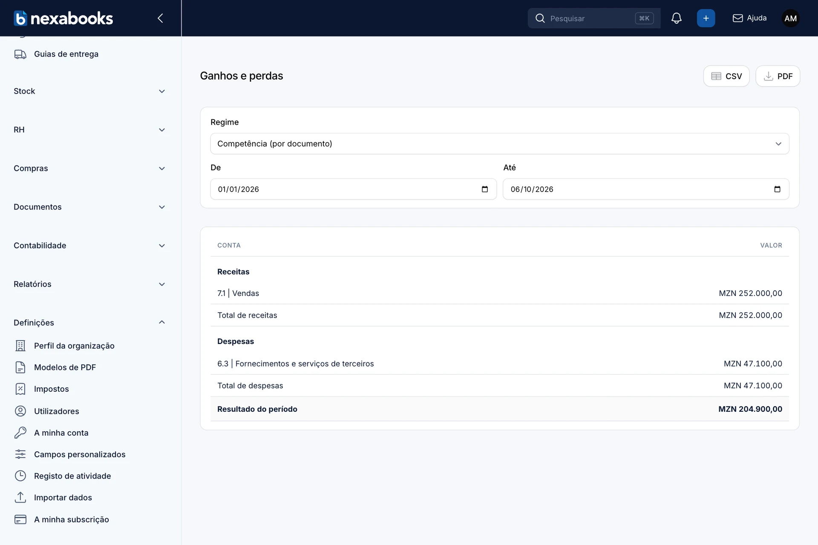
Task: Collapse the Definições menu section
Action: pyautogui.click(x=89, y=323)
